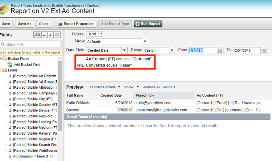Click text-type icon beside Bizible WebSource

[x=10, y=151]
